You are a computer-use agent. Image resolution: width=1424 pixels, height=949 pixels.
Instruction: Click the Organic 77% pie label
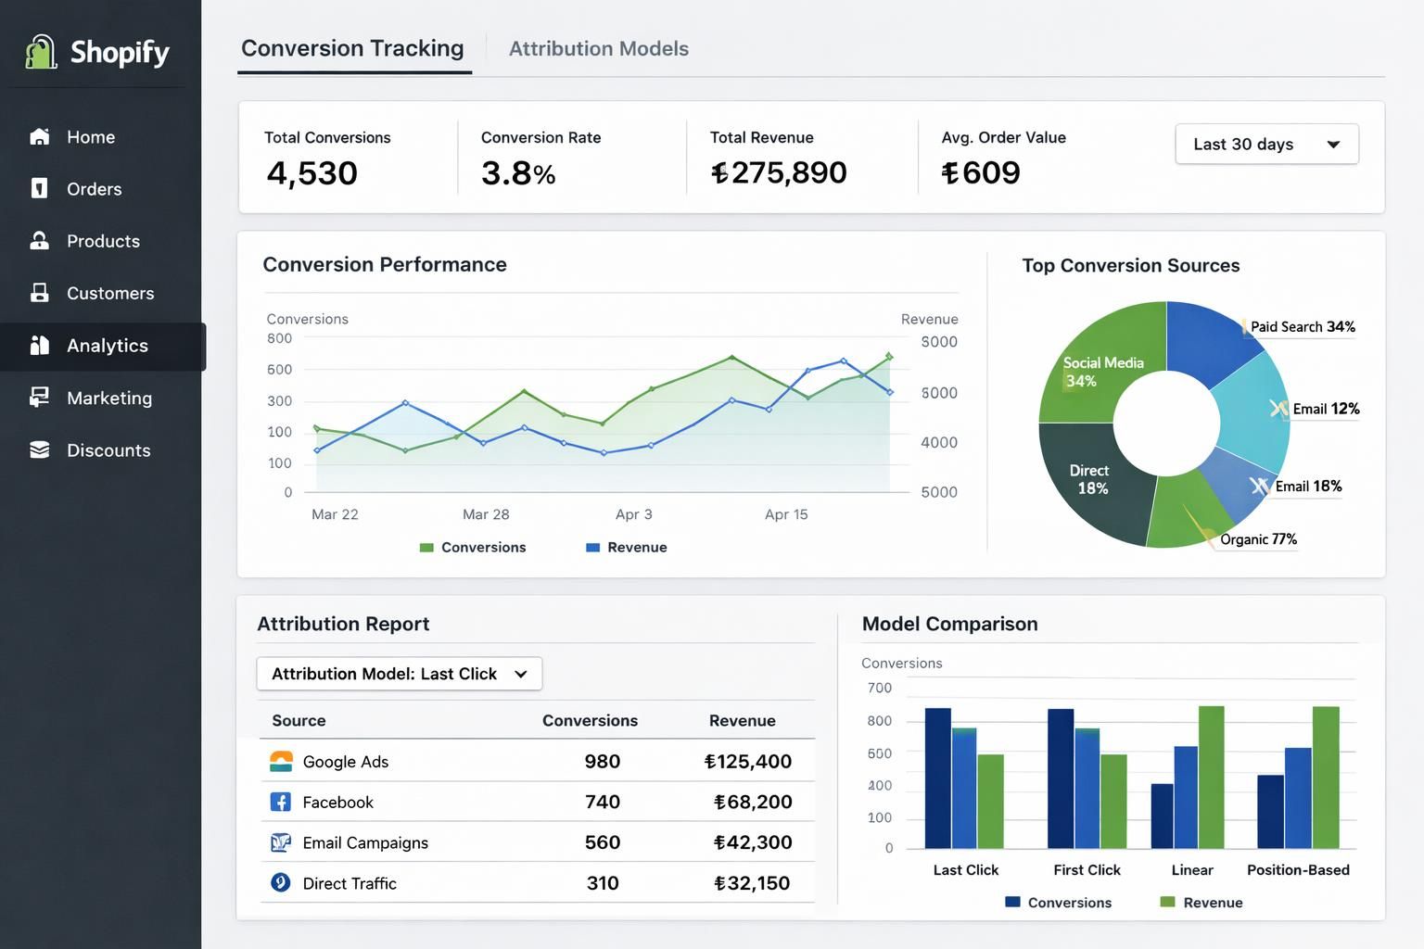pyautogui.click(x=1258, y=539)
